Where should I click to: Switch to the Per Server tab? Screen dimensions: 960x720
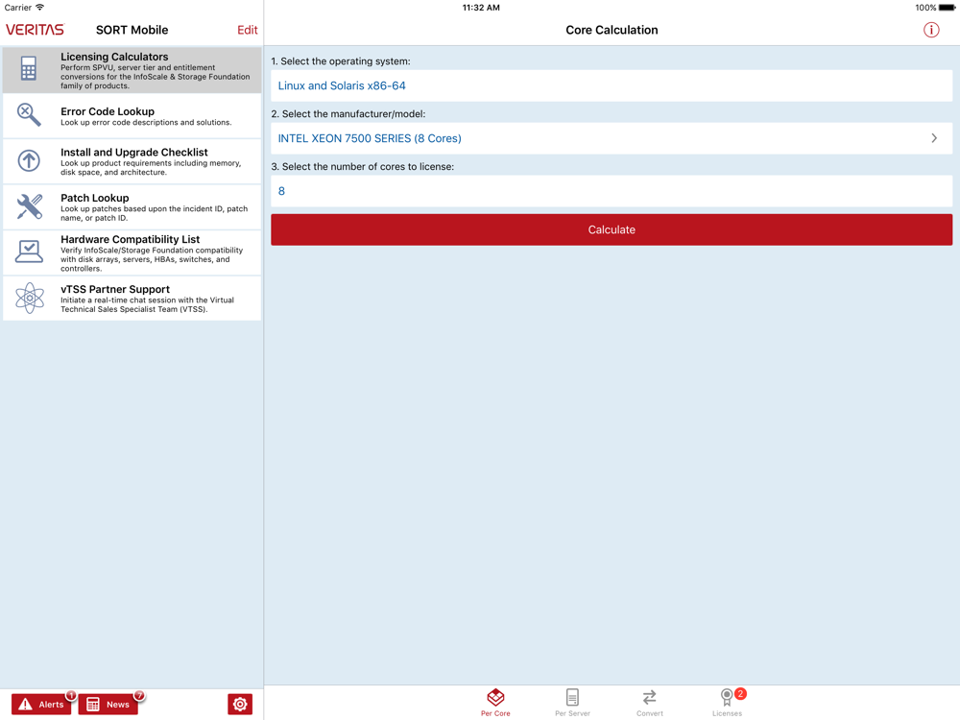[572, 703]
